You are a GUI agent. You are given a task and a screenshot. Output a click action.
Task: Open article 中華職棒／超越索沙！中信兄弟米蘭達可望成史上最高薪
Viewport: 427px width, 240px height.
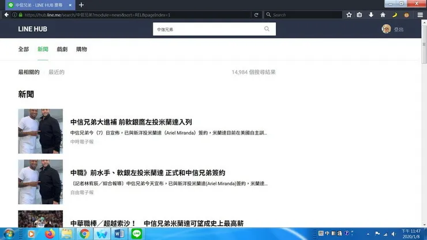[x=157, y=223]
